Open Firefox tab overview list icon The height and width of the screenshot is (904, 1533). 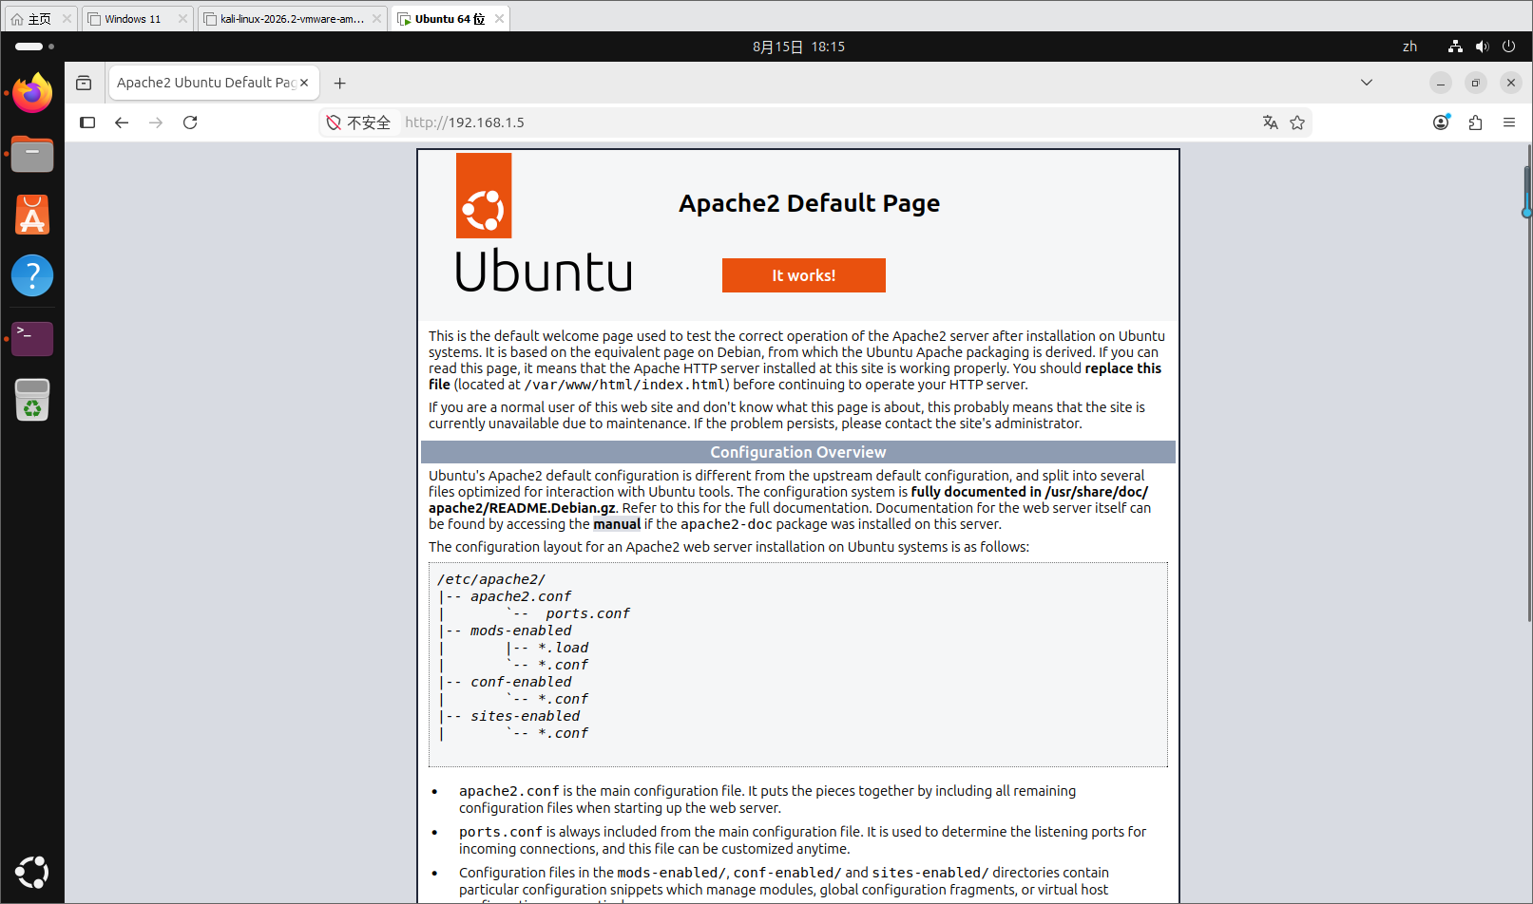point(84,83)
